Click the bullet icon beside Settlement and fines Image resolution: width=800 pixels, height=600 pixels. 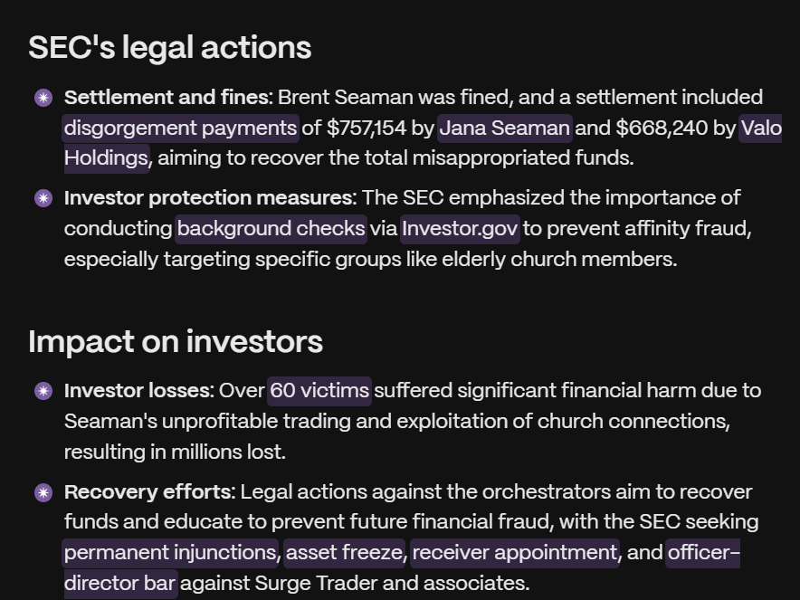pos(43,98)
